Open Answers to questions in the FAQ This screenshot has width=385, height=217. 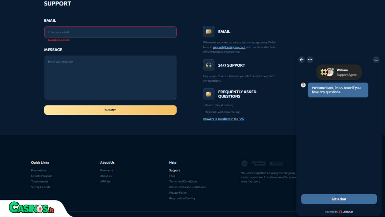tap(224, 119)
